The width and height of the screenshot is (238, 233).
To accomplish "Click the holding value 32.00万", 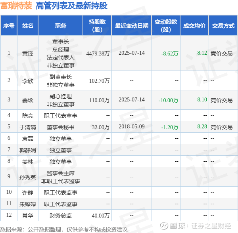I will click(101, 127).
